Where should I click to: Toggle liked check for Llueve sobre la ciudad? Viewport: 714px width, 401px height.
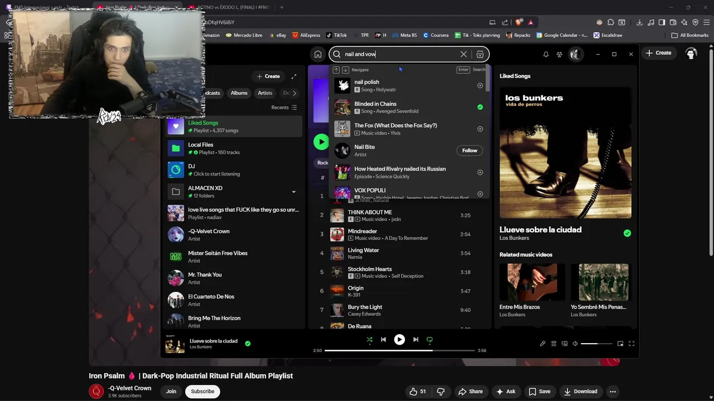pos(627,233)
